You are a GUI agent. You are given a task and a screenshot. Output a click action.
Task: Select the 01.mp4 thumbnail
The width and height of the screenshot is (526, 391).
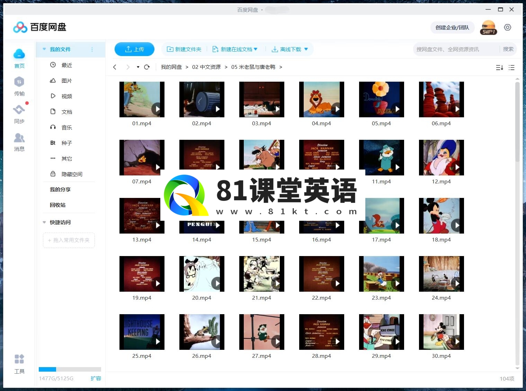coord(142,99)
